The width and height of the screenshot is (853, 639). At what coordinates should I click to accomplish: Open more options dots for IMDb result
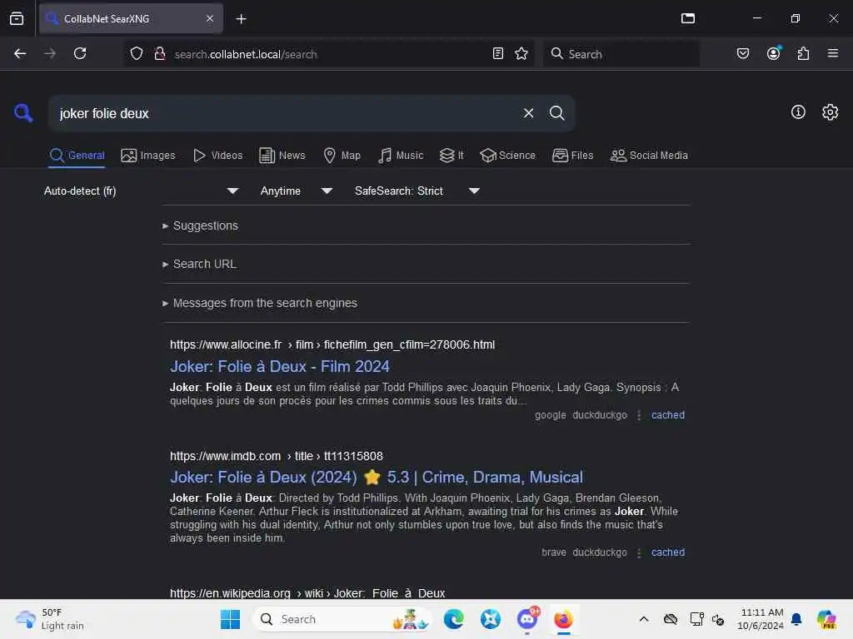click(639, 552)
